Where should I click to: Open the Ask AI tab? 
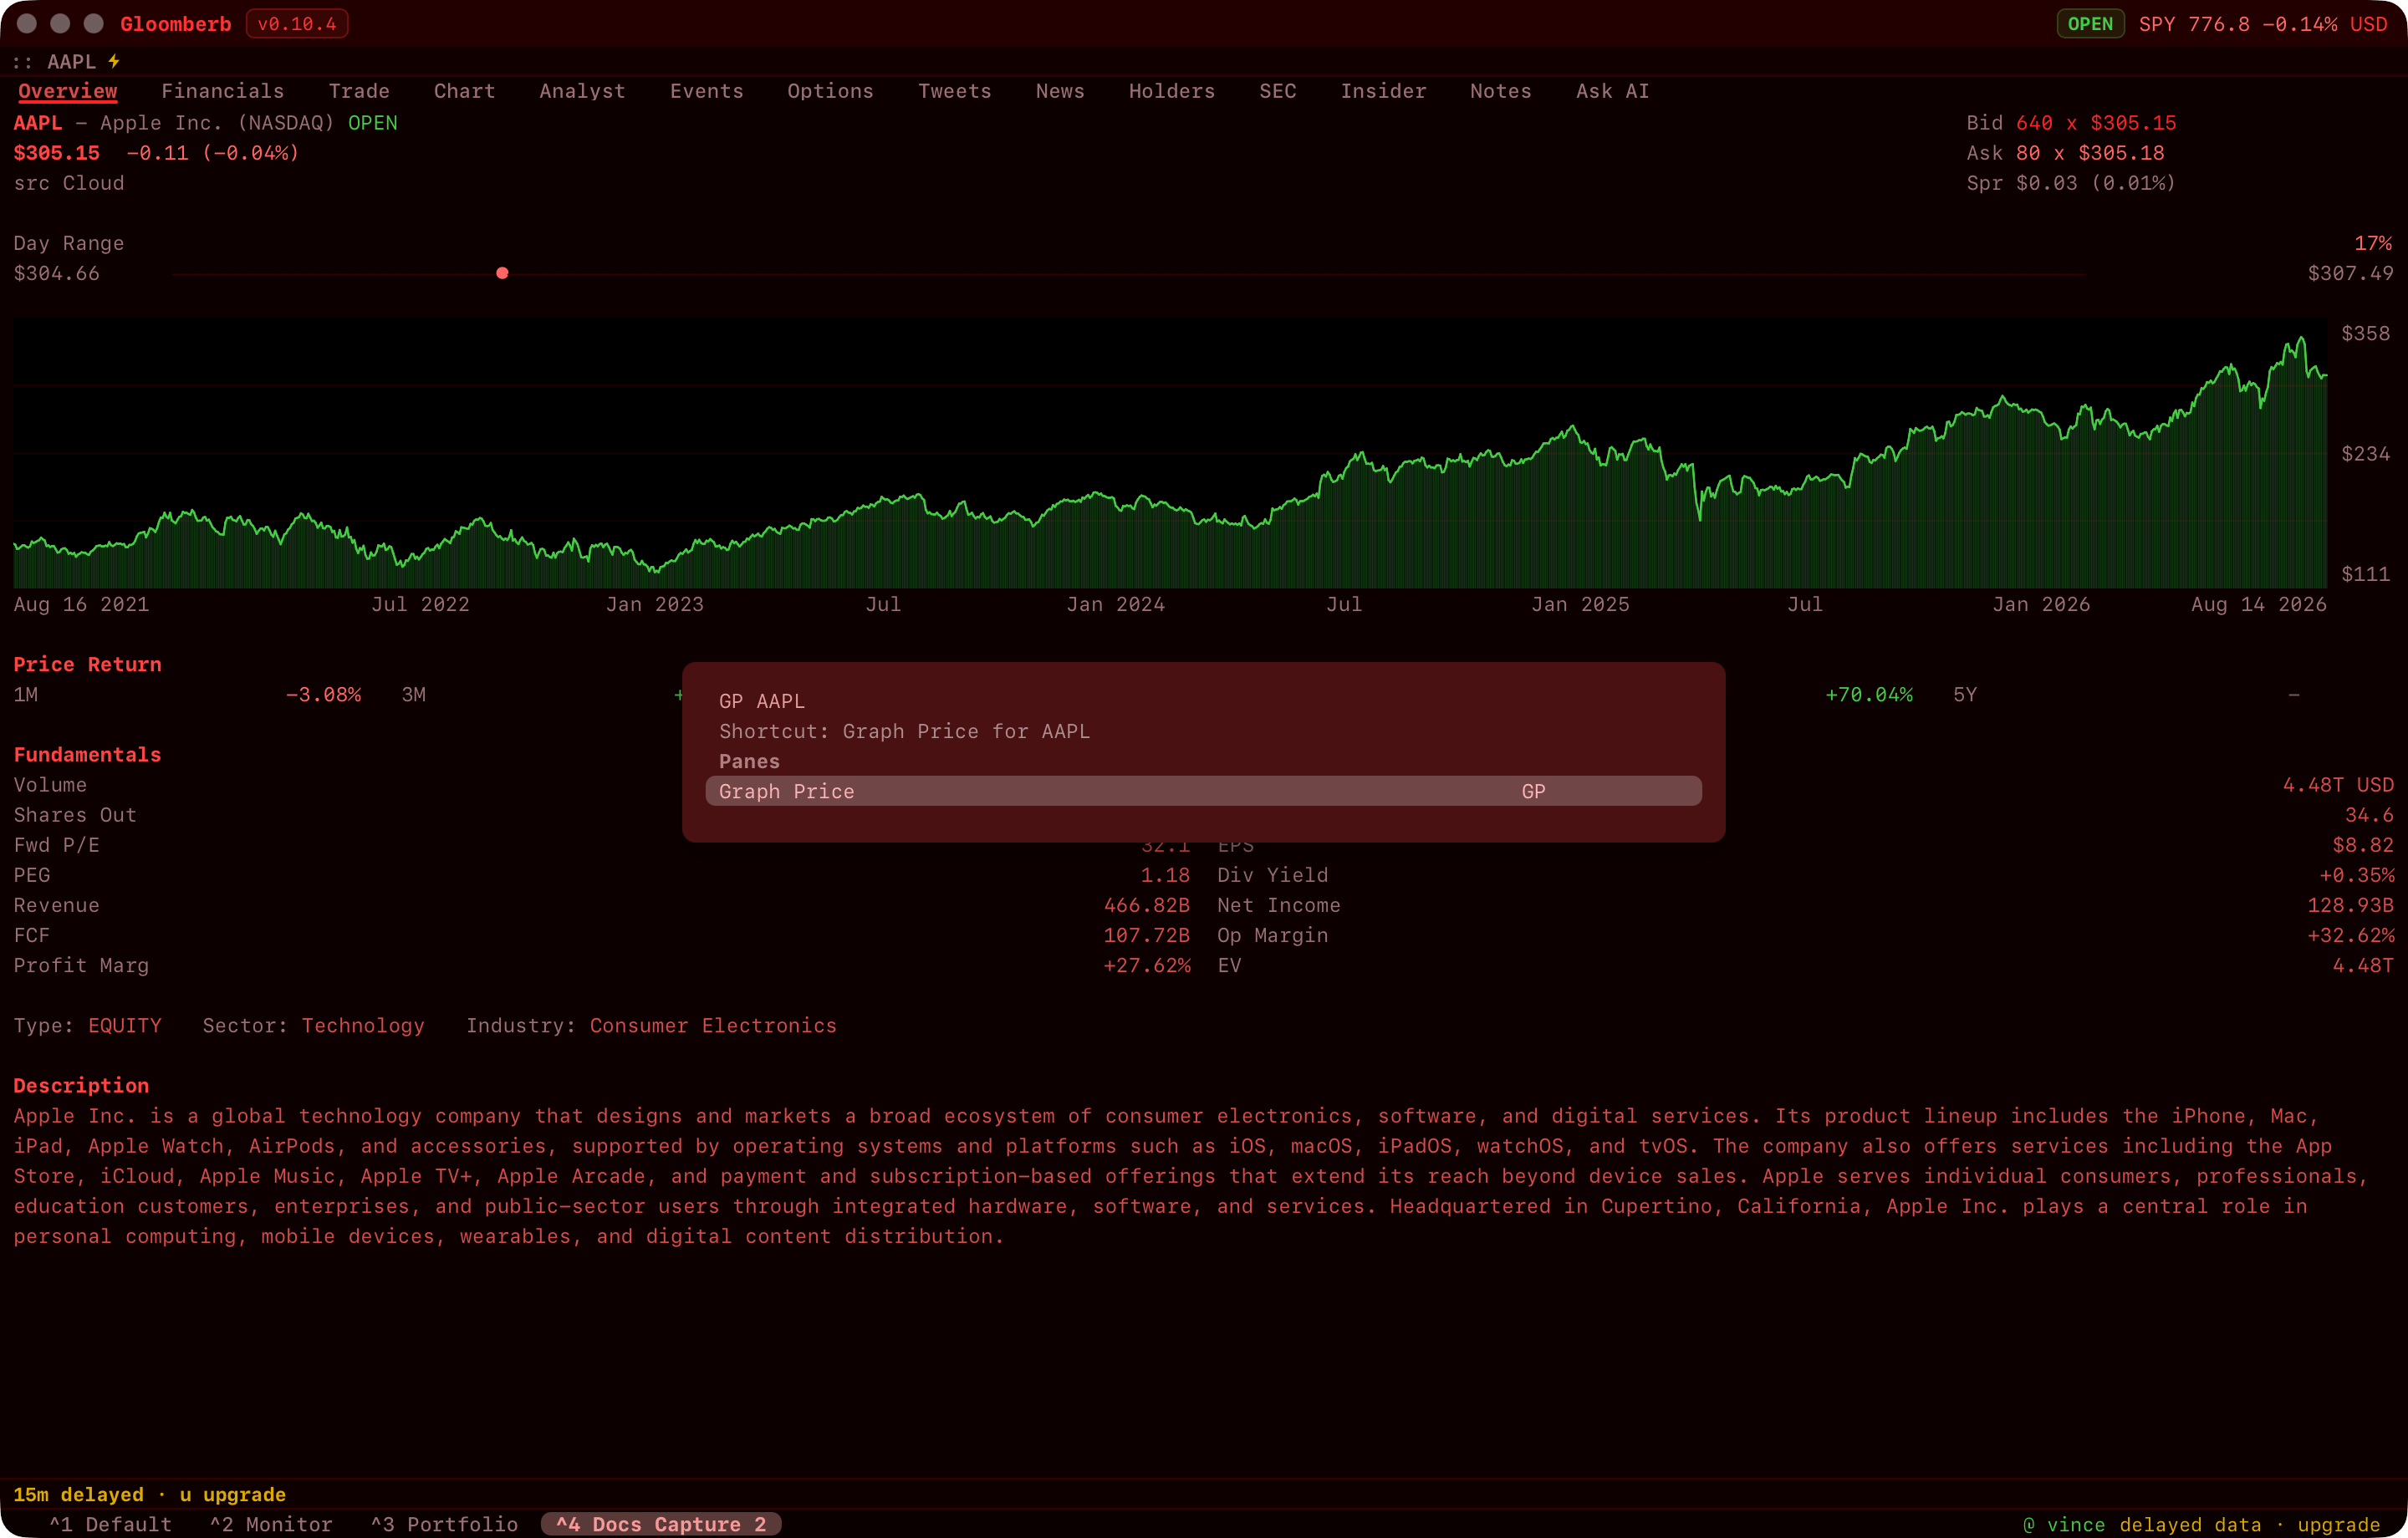click(1613, 91)
